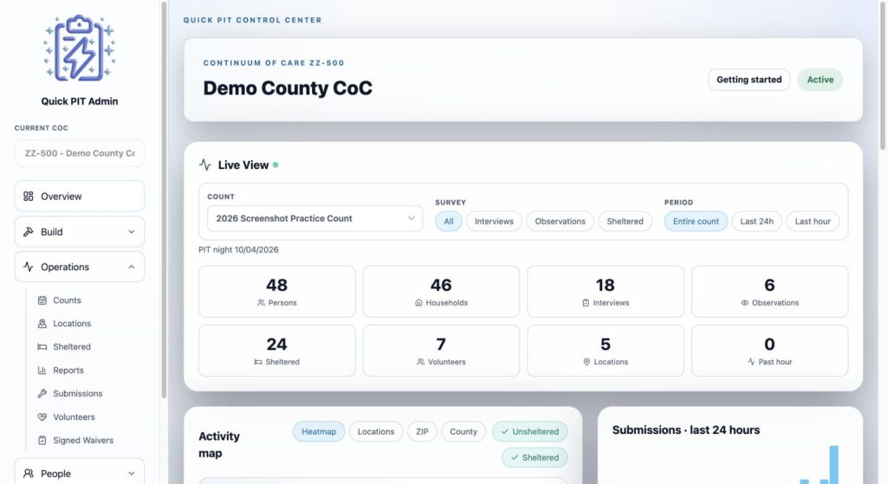Click the People group icon

[29, 474]
